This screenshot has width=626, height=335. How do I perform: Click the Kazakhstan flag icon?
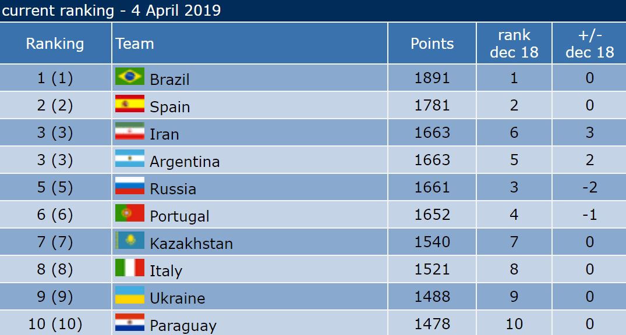click(x=130, y=240)
